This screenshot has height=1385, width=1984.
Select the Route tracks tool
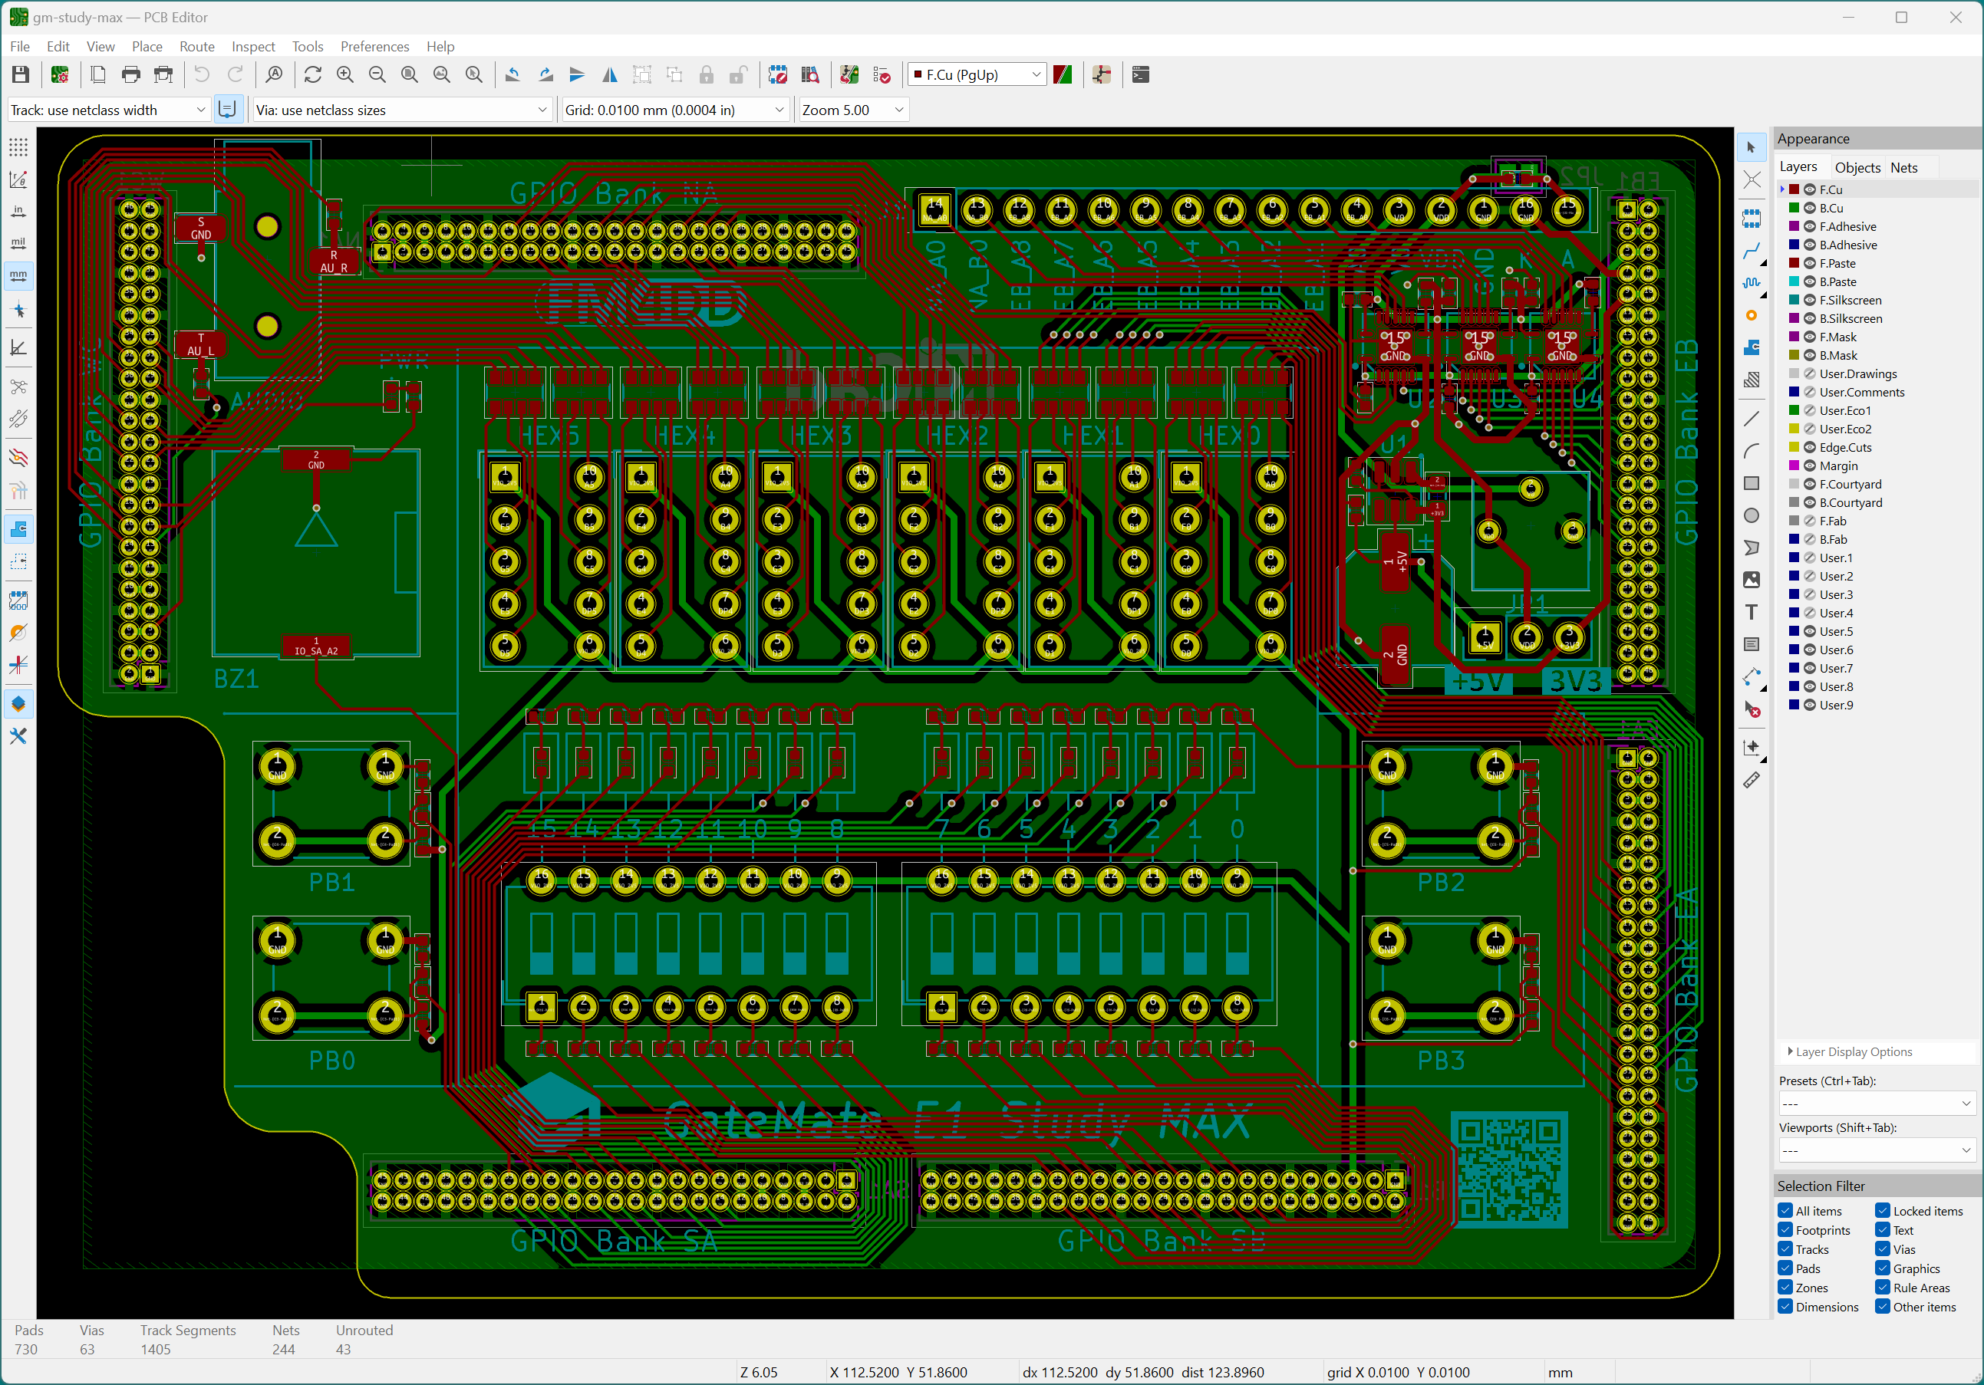coord(1751,252)
